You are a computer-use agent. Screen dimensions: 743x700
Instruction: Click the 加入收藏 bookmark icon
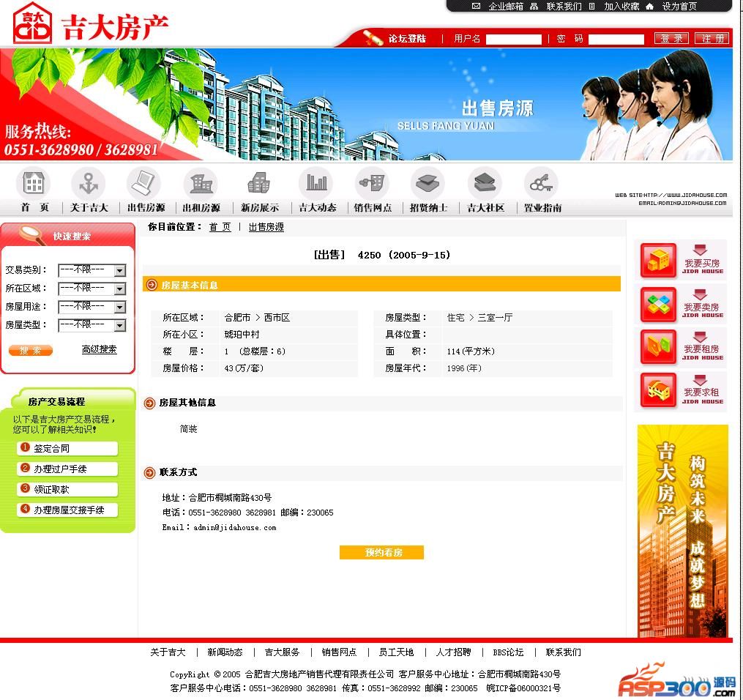(x=592, y=6)
